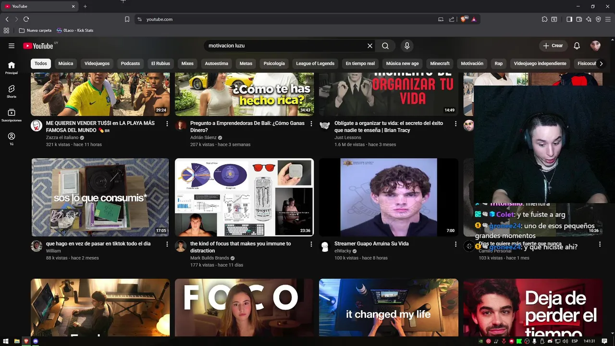Screen dimensions: 615x346
Task: Click William channel avatar
Action: [37, 246]
